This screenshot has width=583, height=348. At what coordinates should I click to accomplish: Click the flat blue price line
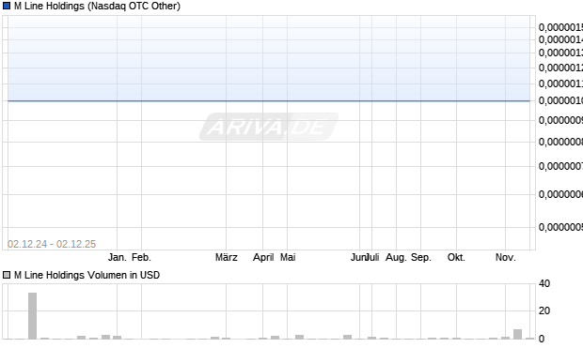[x=269, y=100]
